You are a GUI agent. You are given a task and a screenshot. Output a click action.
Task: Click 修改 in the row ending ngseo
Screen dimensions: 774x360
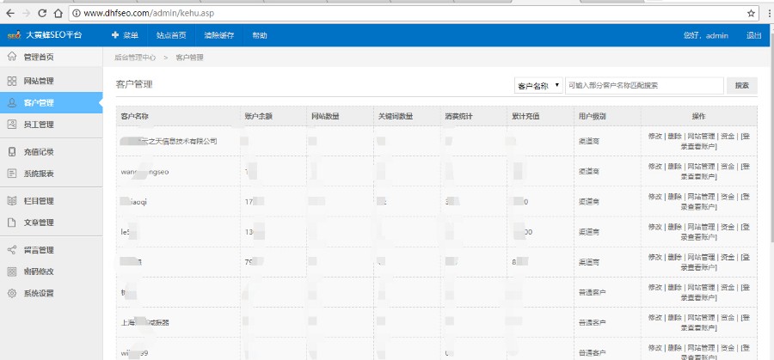tap(654, 167)
